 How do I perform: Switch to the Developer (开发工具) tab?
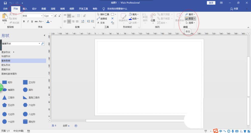(83, 9)
